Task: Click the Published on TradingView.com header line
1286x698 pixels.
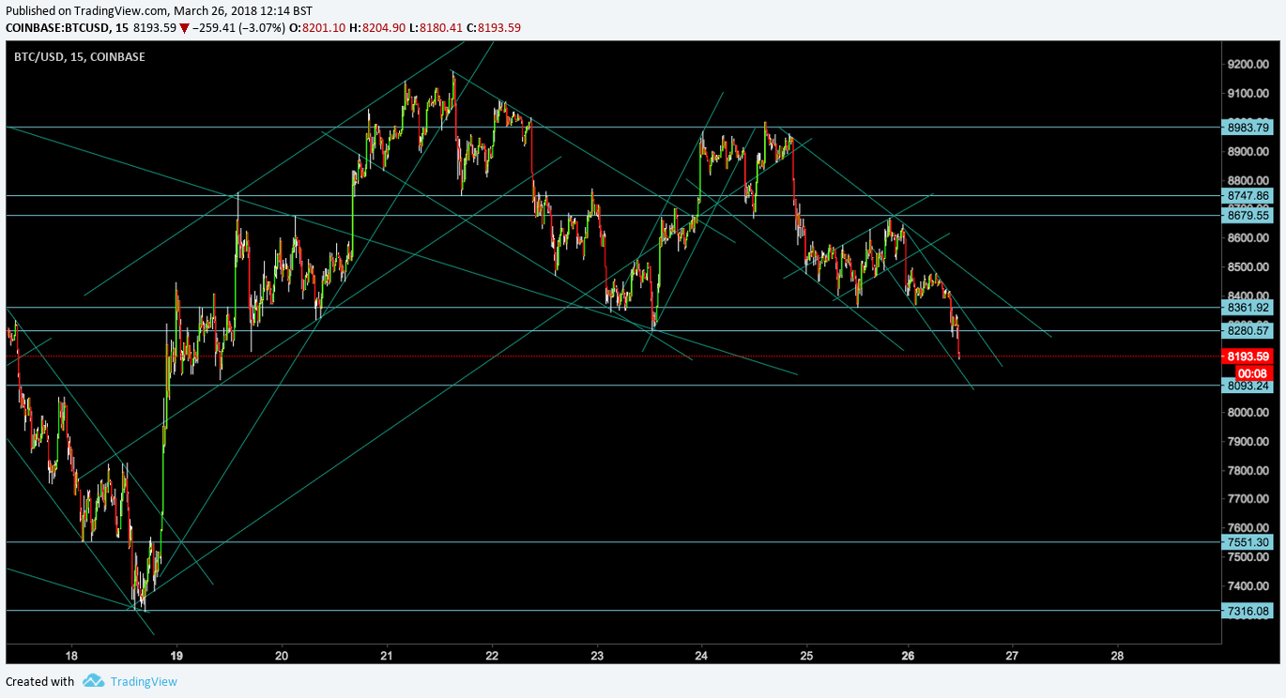Action: click(159, 9)
